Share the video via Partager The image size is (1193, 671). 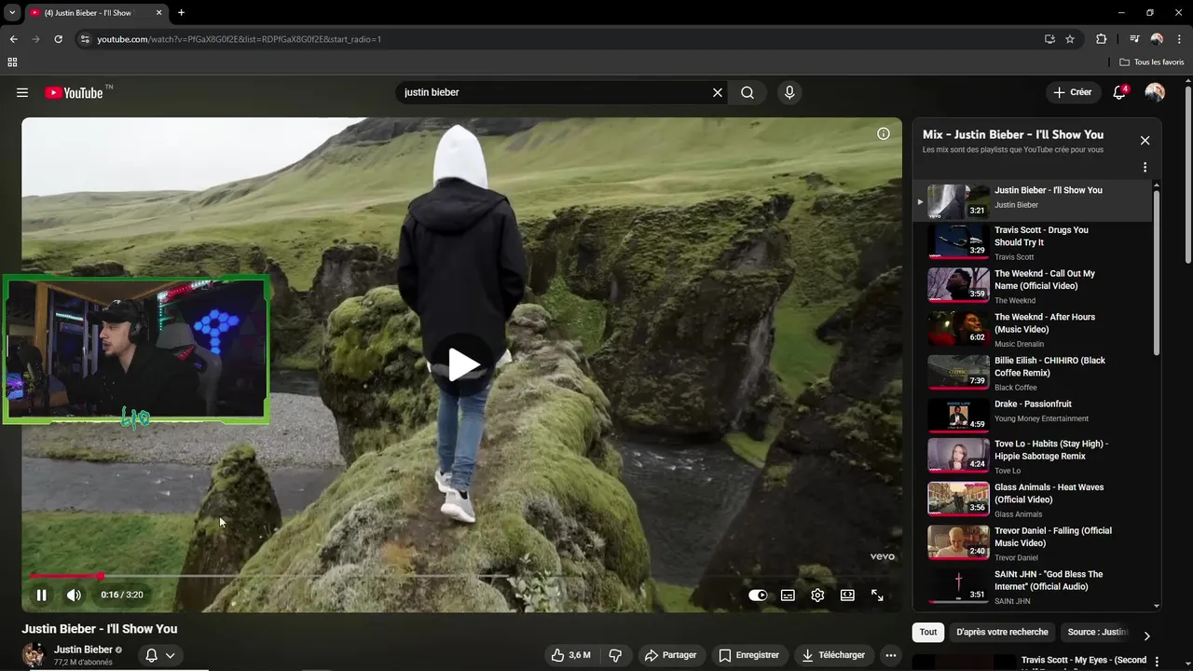pyautogui.click(x=671, y=655)
